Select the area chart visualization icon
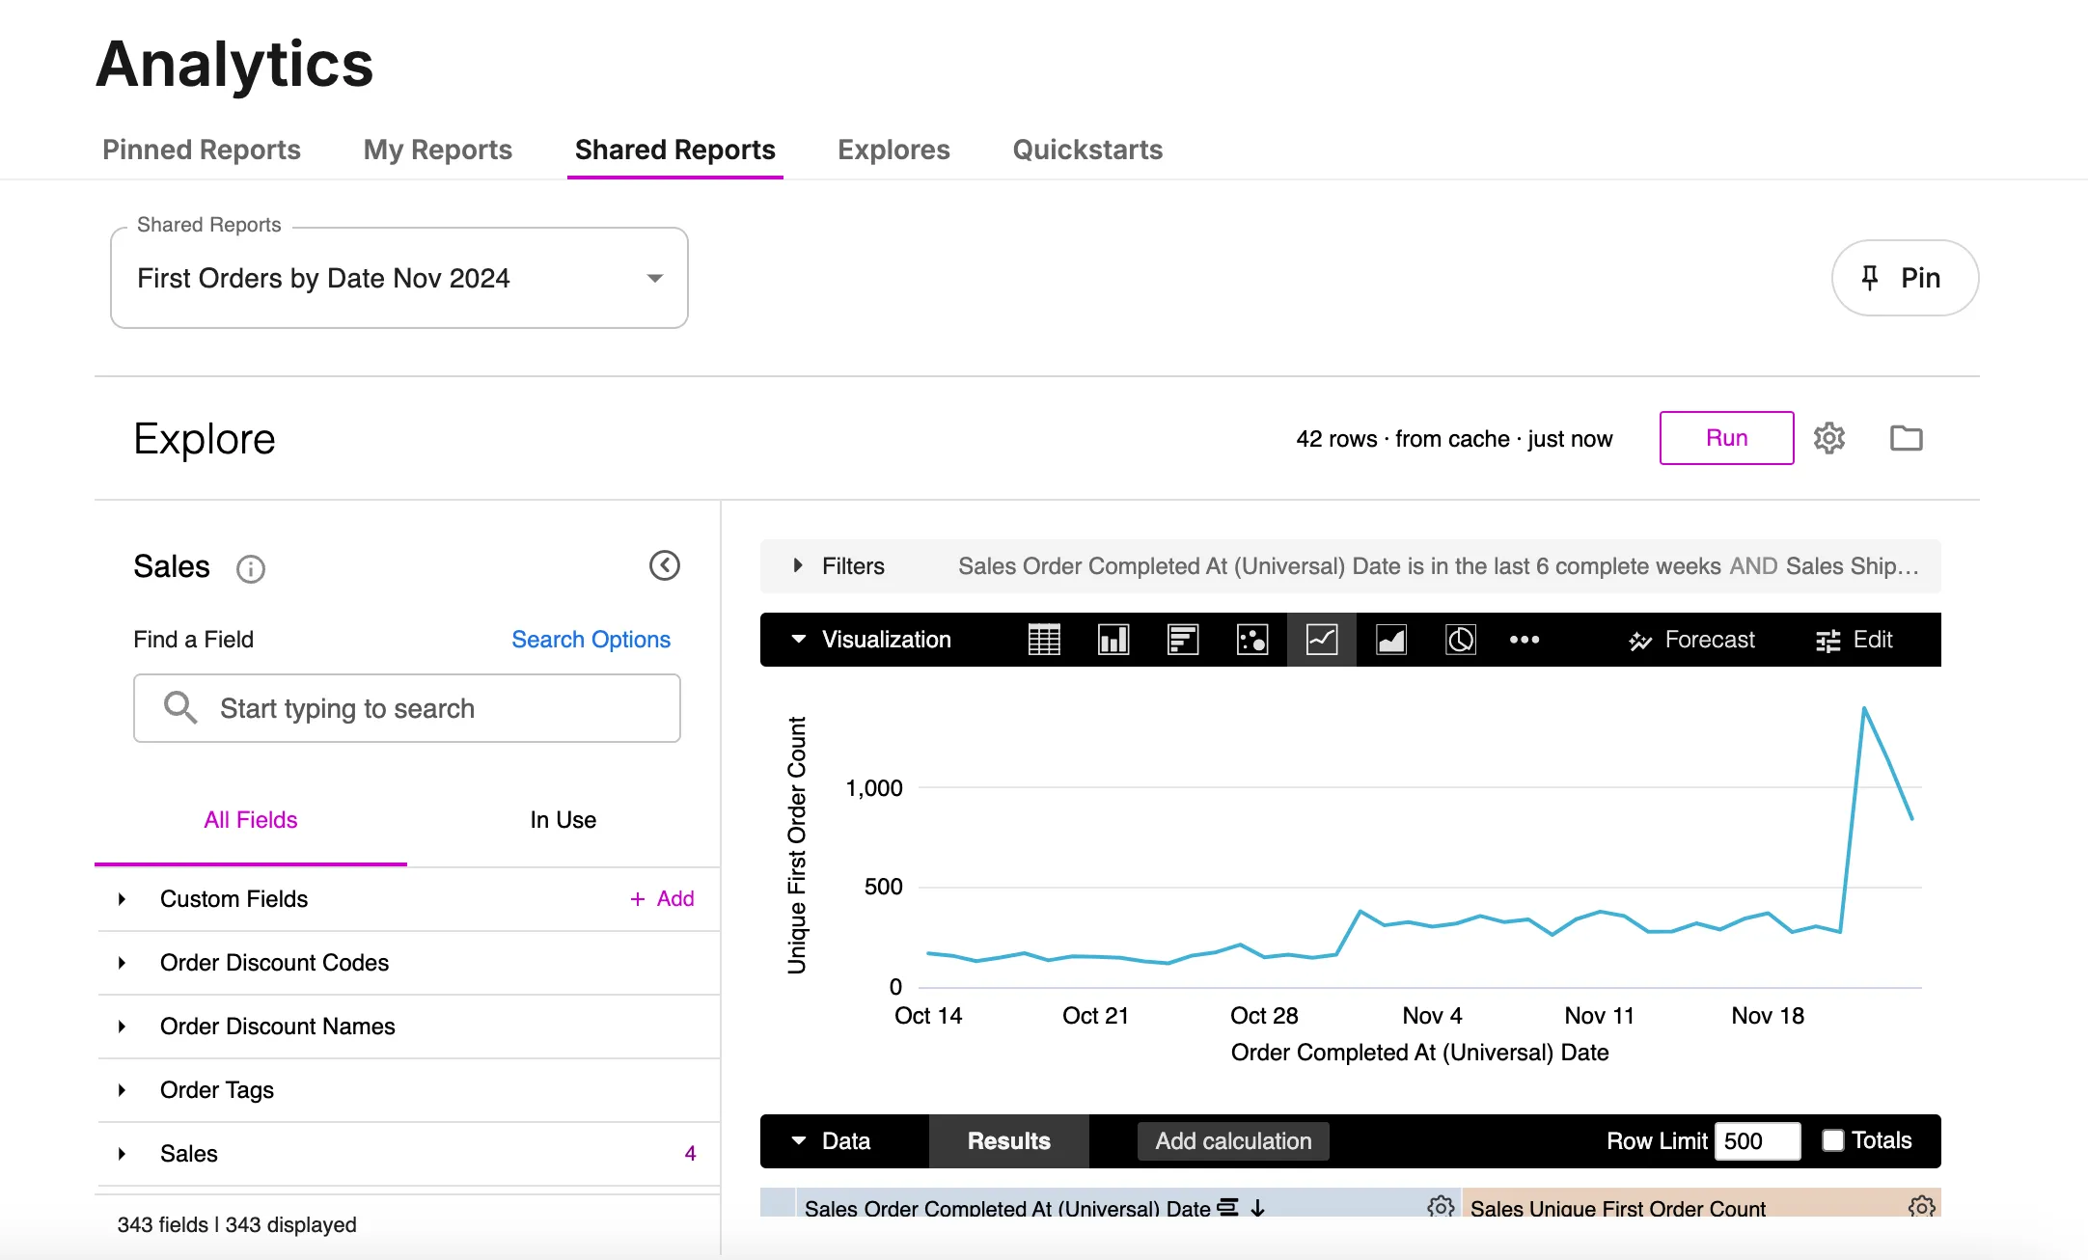The image size is (2088, 1260). (x=1391, y=640)
